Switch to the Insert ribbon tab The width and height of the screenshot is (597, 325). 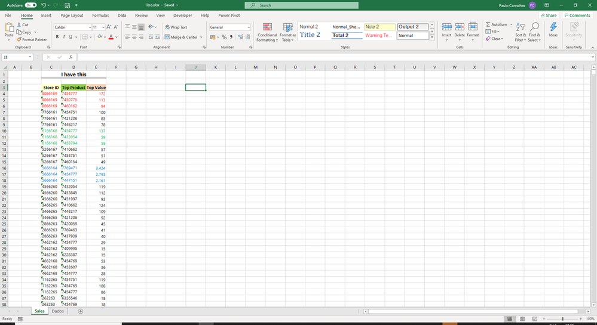46,16
